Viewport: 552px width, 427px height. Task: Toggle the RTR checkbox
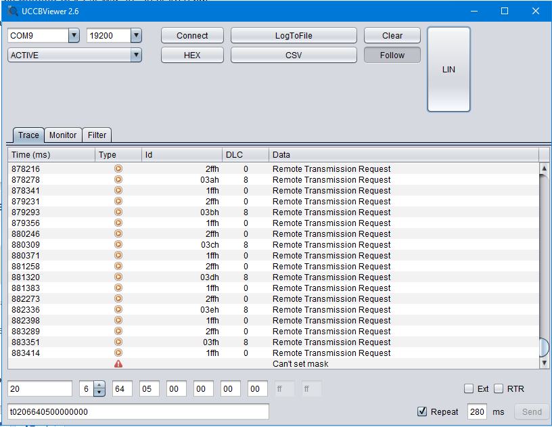499,388
